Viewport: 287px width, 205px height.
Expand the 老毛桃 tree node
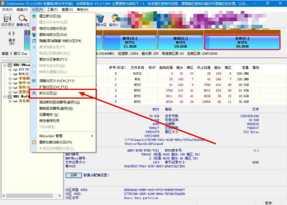10,101
